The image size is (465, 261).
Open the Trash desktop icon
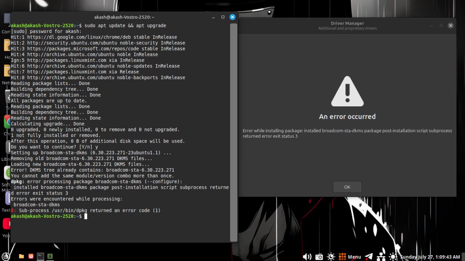coord(7,96)
